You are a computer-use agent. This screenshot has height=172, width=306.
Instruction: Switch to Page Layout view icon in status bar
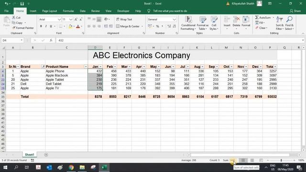point(252,161)
